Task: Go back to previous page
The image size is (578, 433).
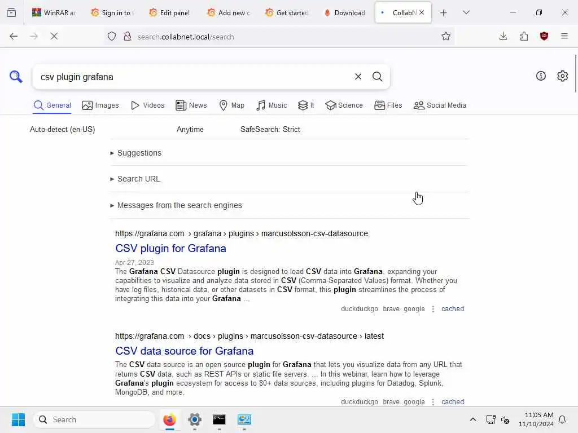Action: tap(14, 36)
